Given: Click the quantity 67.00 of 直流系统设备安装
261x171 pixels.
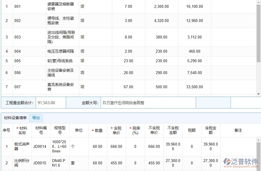Looking at the screenshot, I should tap(128, 87).
